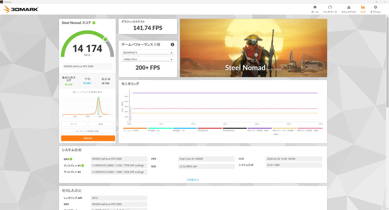Open the Battlefield V game dropdown
The width and height of the screenshot is (389, 210).
(148, 52)
